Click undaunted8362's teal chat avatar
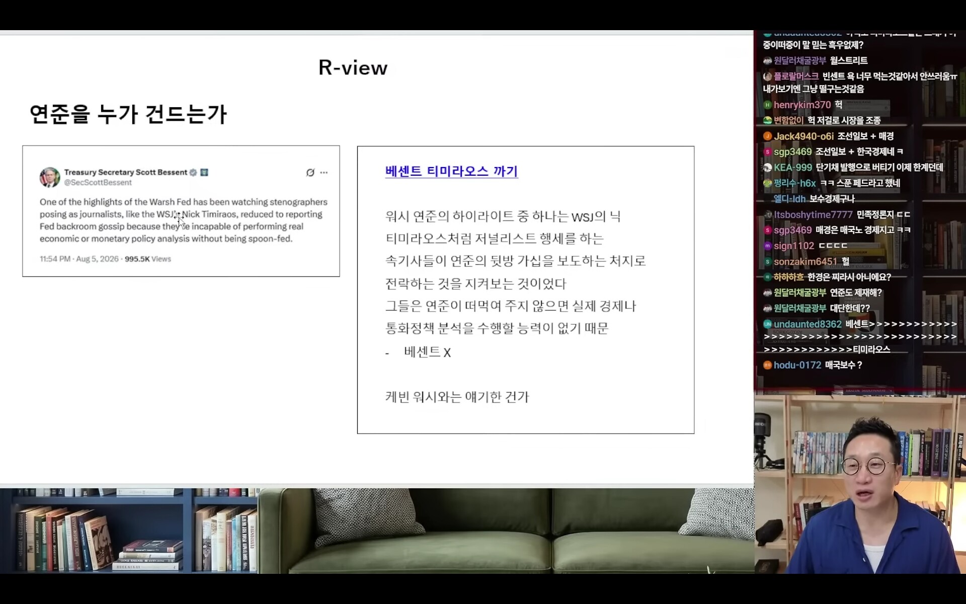 (x=767, y=324)
